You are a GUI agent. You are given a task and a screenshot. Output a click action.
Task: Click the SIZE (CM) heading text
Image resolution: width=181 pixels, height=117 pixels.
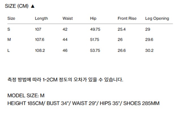tap(17, 6)
